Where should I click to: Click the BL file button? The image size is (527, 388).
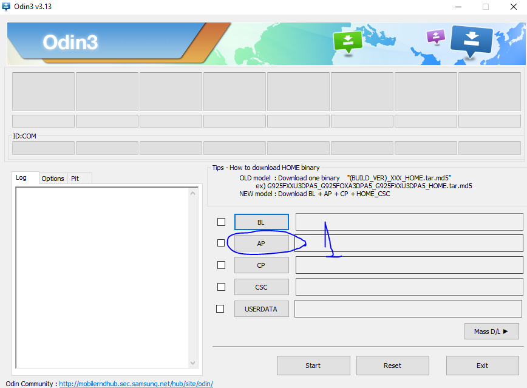tap(262, 222)
